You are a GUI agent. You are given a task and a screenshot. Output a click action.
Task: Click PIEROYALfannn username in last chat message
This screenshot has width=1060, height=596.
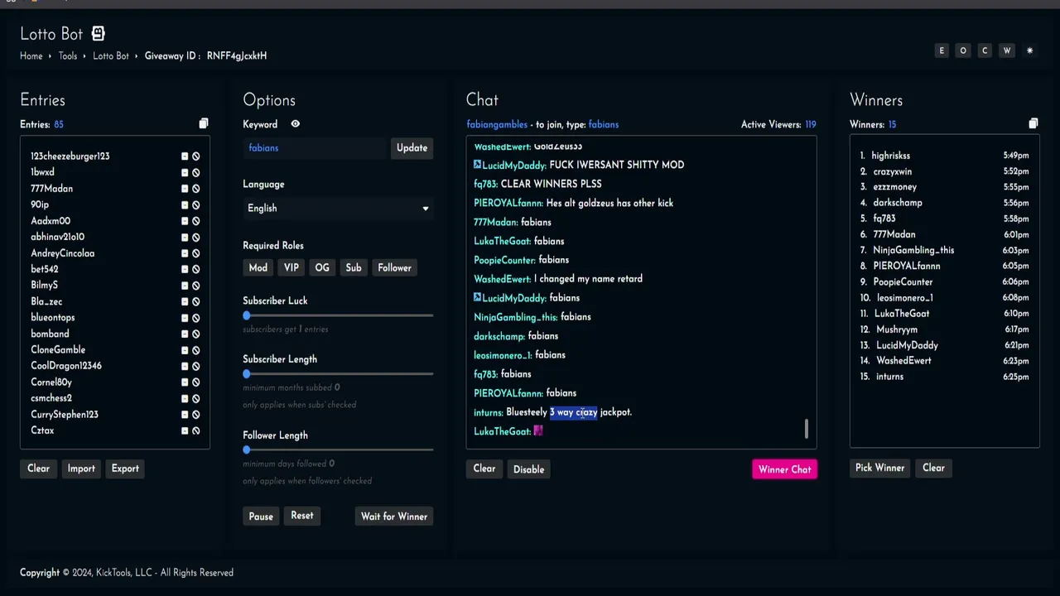(508, 393)
